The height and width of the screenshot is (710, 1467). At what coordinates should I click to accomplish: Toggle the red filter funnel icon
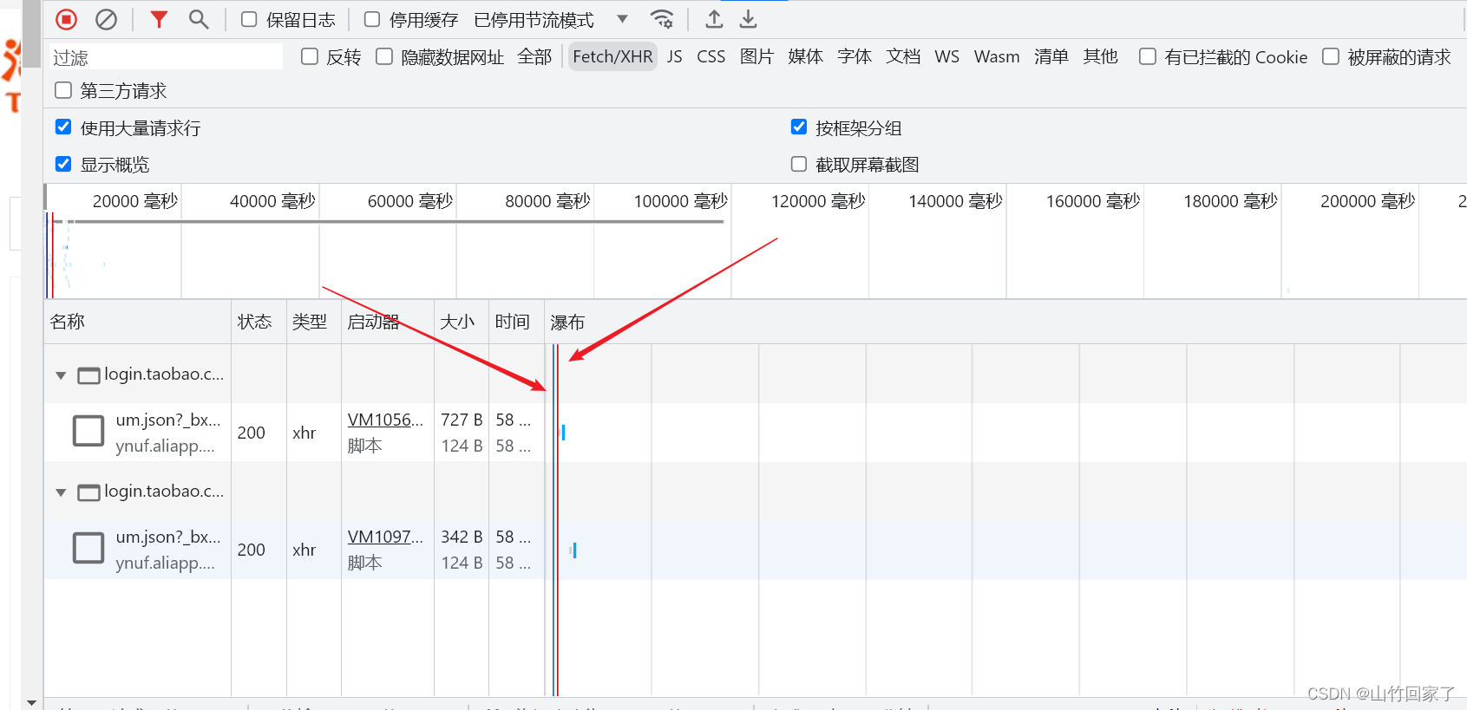point(158,19)
